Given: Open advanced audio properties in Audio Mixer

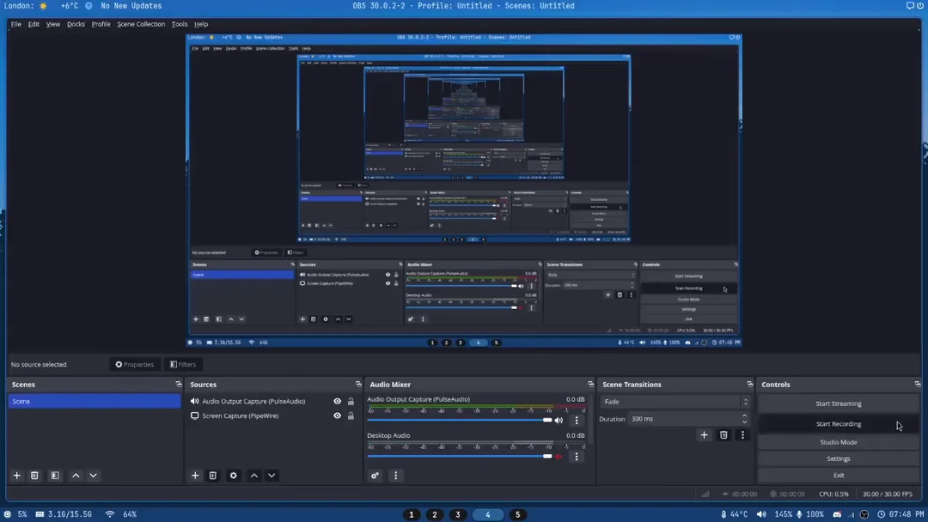Looking at the screenshot, I should pyautogui.click(x=375, y=475).
